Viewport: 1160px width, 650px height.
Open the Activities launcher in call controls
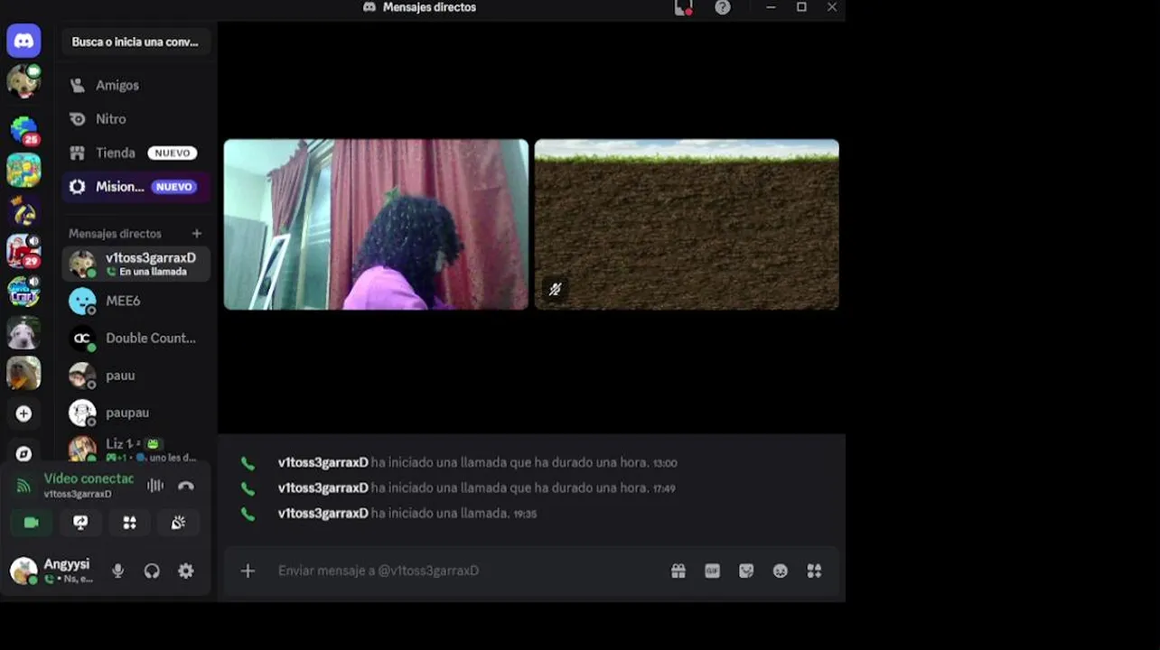click(x=129, y=523)
